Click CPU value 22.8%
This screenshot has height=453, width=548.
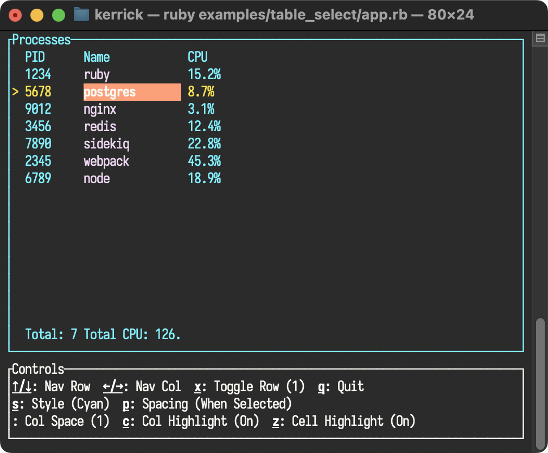pos(204,144)
